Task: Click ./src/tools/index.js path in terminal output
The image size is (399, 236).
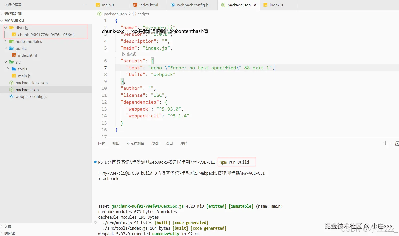Action: pos(125,228)
